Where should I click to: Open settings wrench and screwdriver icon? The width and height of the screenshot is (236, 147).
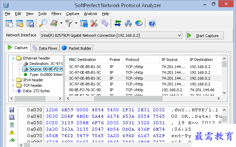[x=94, y=23]
